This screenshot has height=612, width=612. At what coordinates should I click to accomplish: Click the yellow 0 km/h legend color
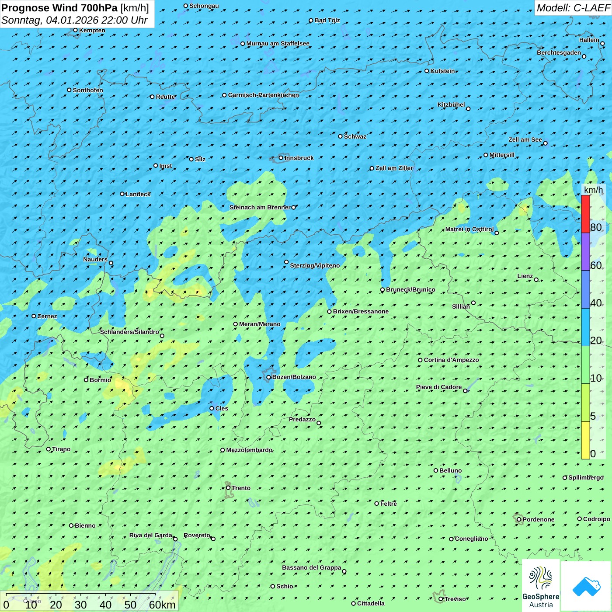pos(585,440)
